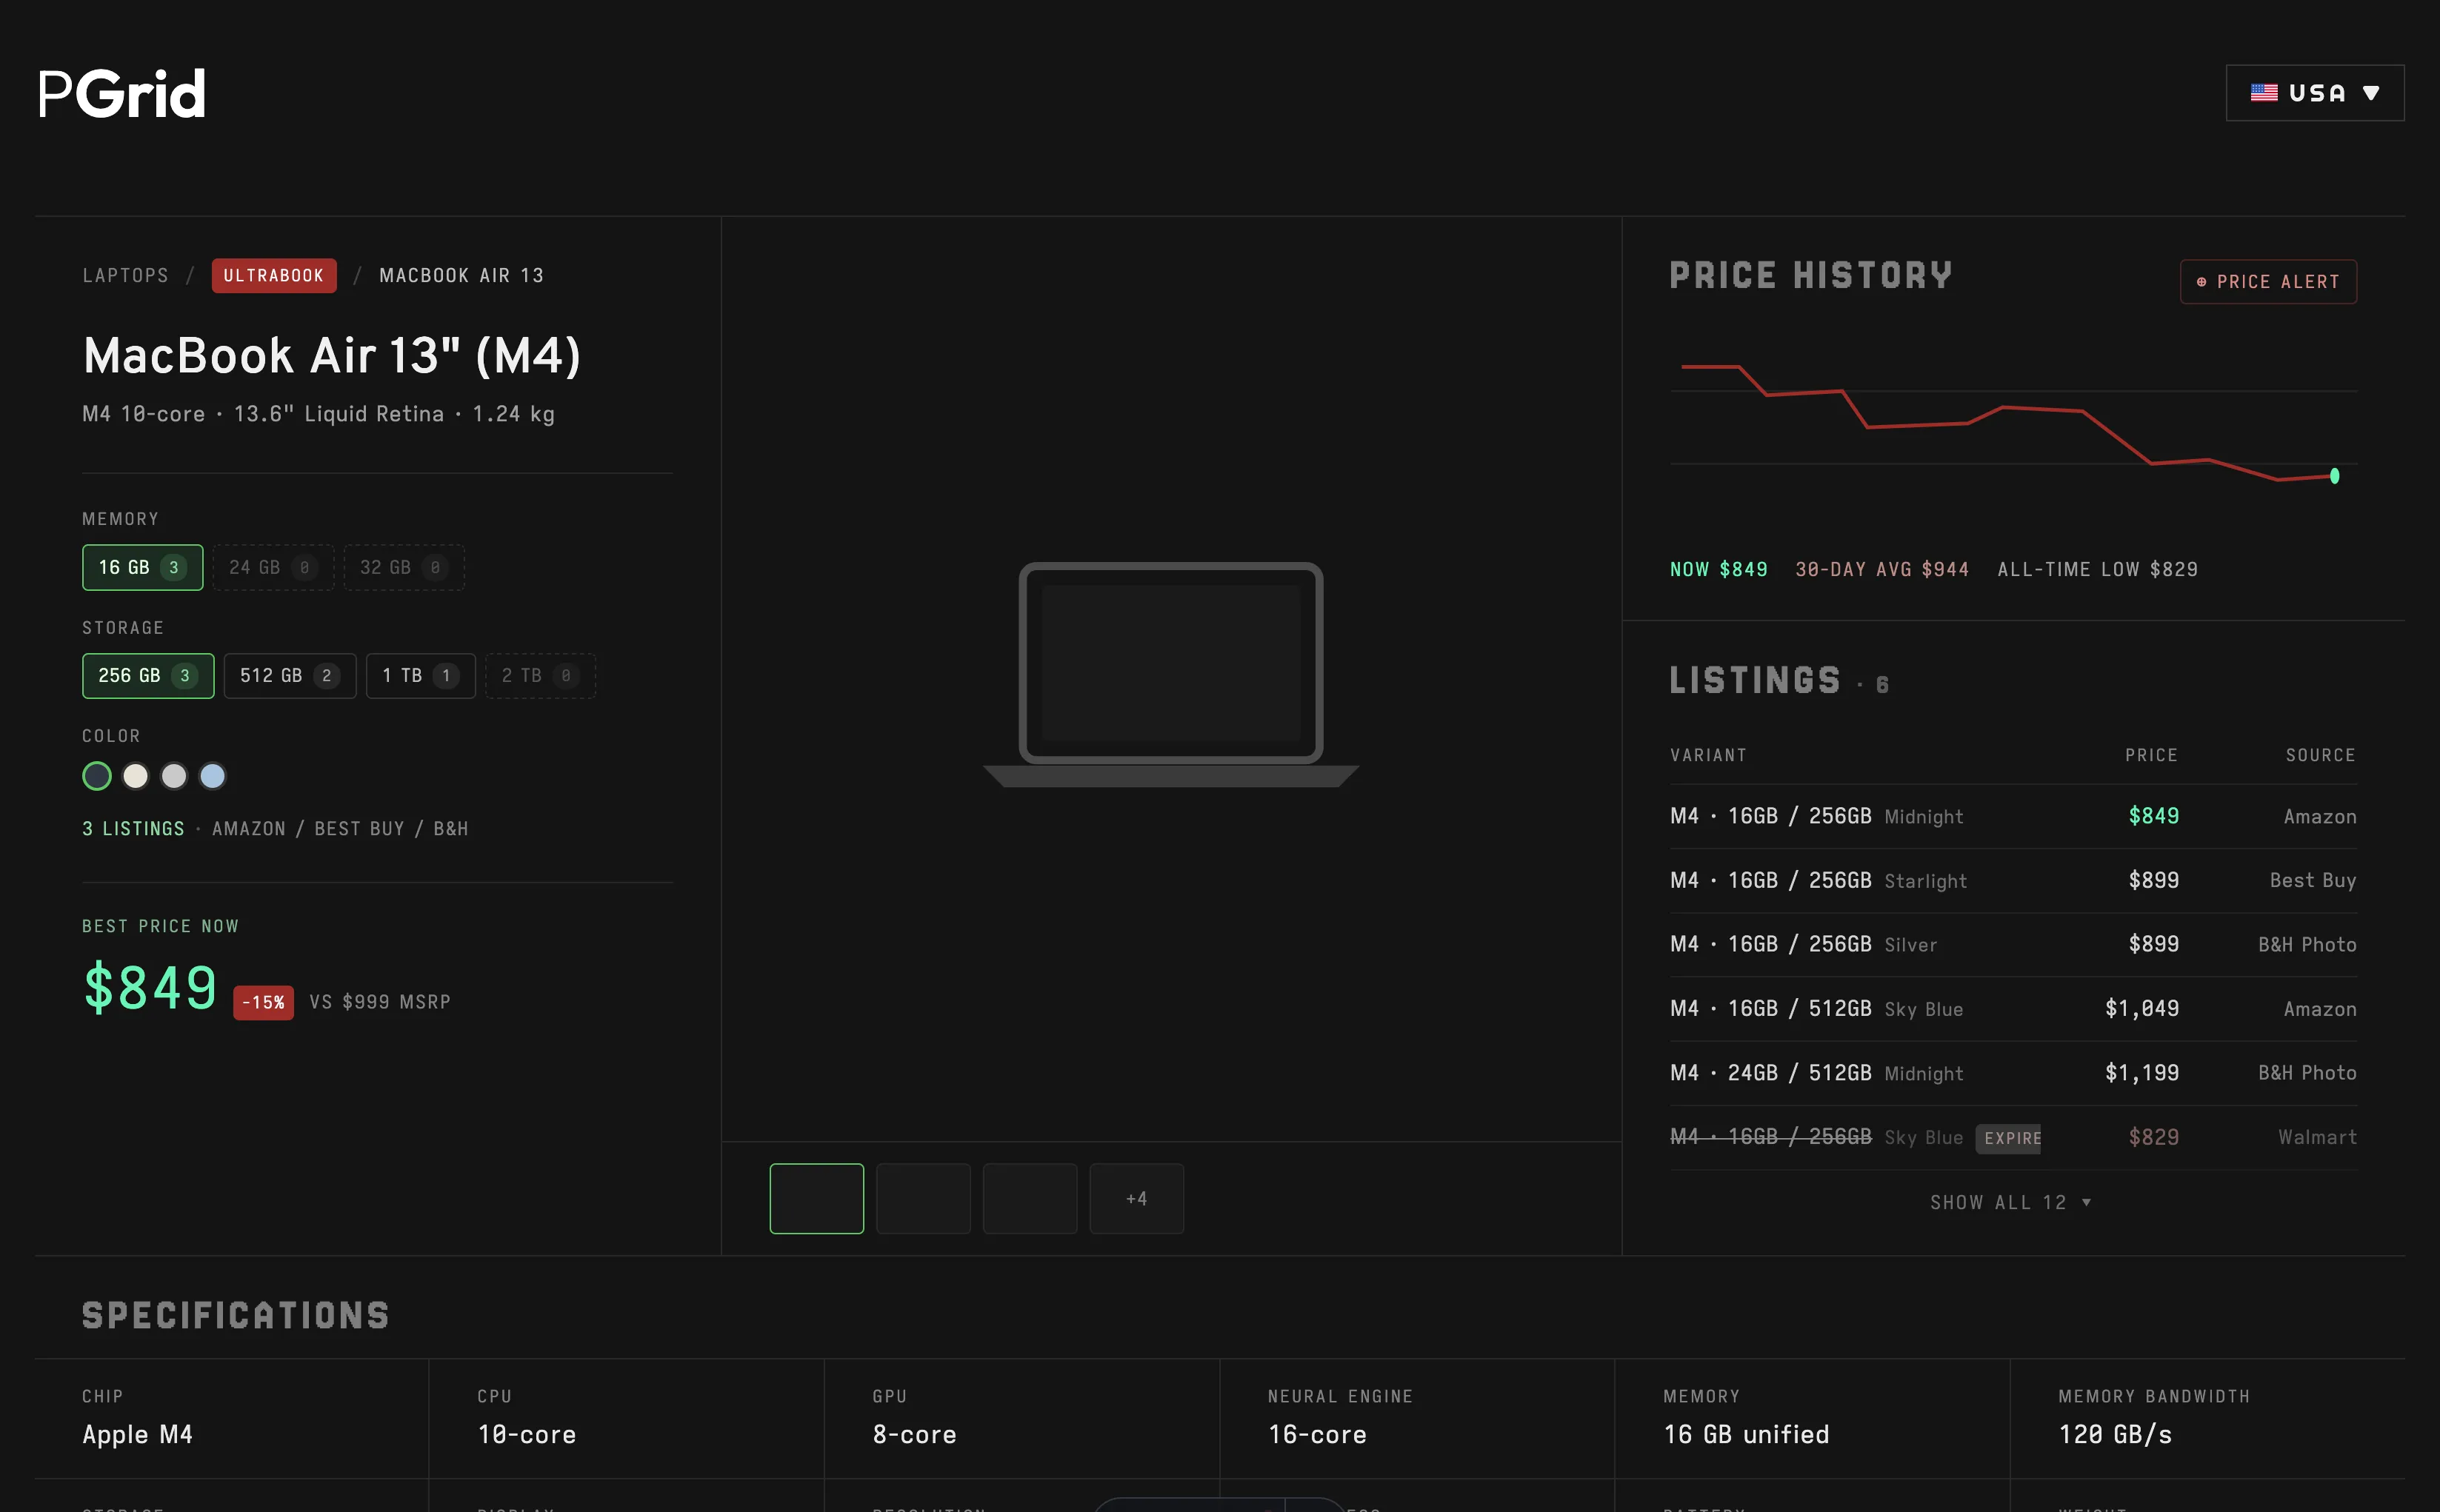Expand Show All 12 listings
Viewport: 2440px width, 1512px height.
tap(2012, 1203)
